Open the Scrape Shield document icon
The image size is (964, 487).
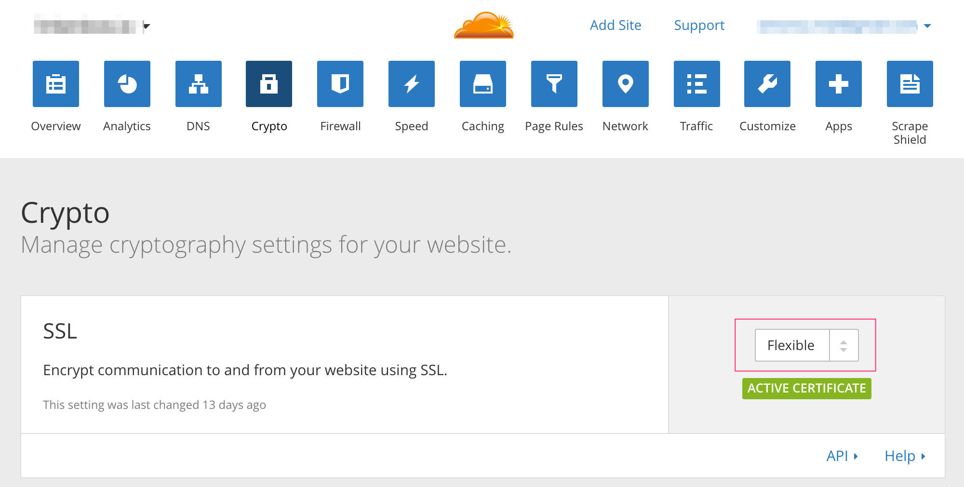tap(910, 84)
